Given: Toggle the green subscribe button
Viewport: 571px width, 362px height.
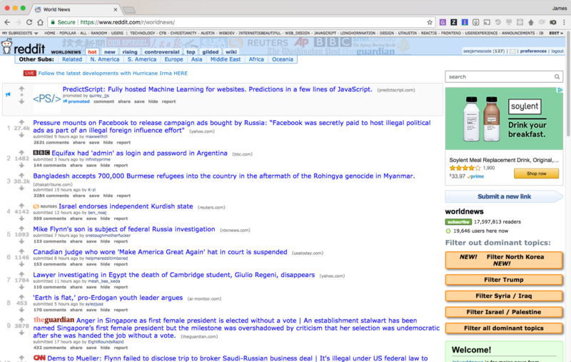Looking at the screenshot, I should coord(458,222).
